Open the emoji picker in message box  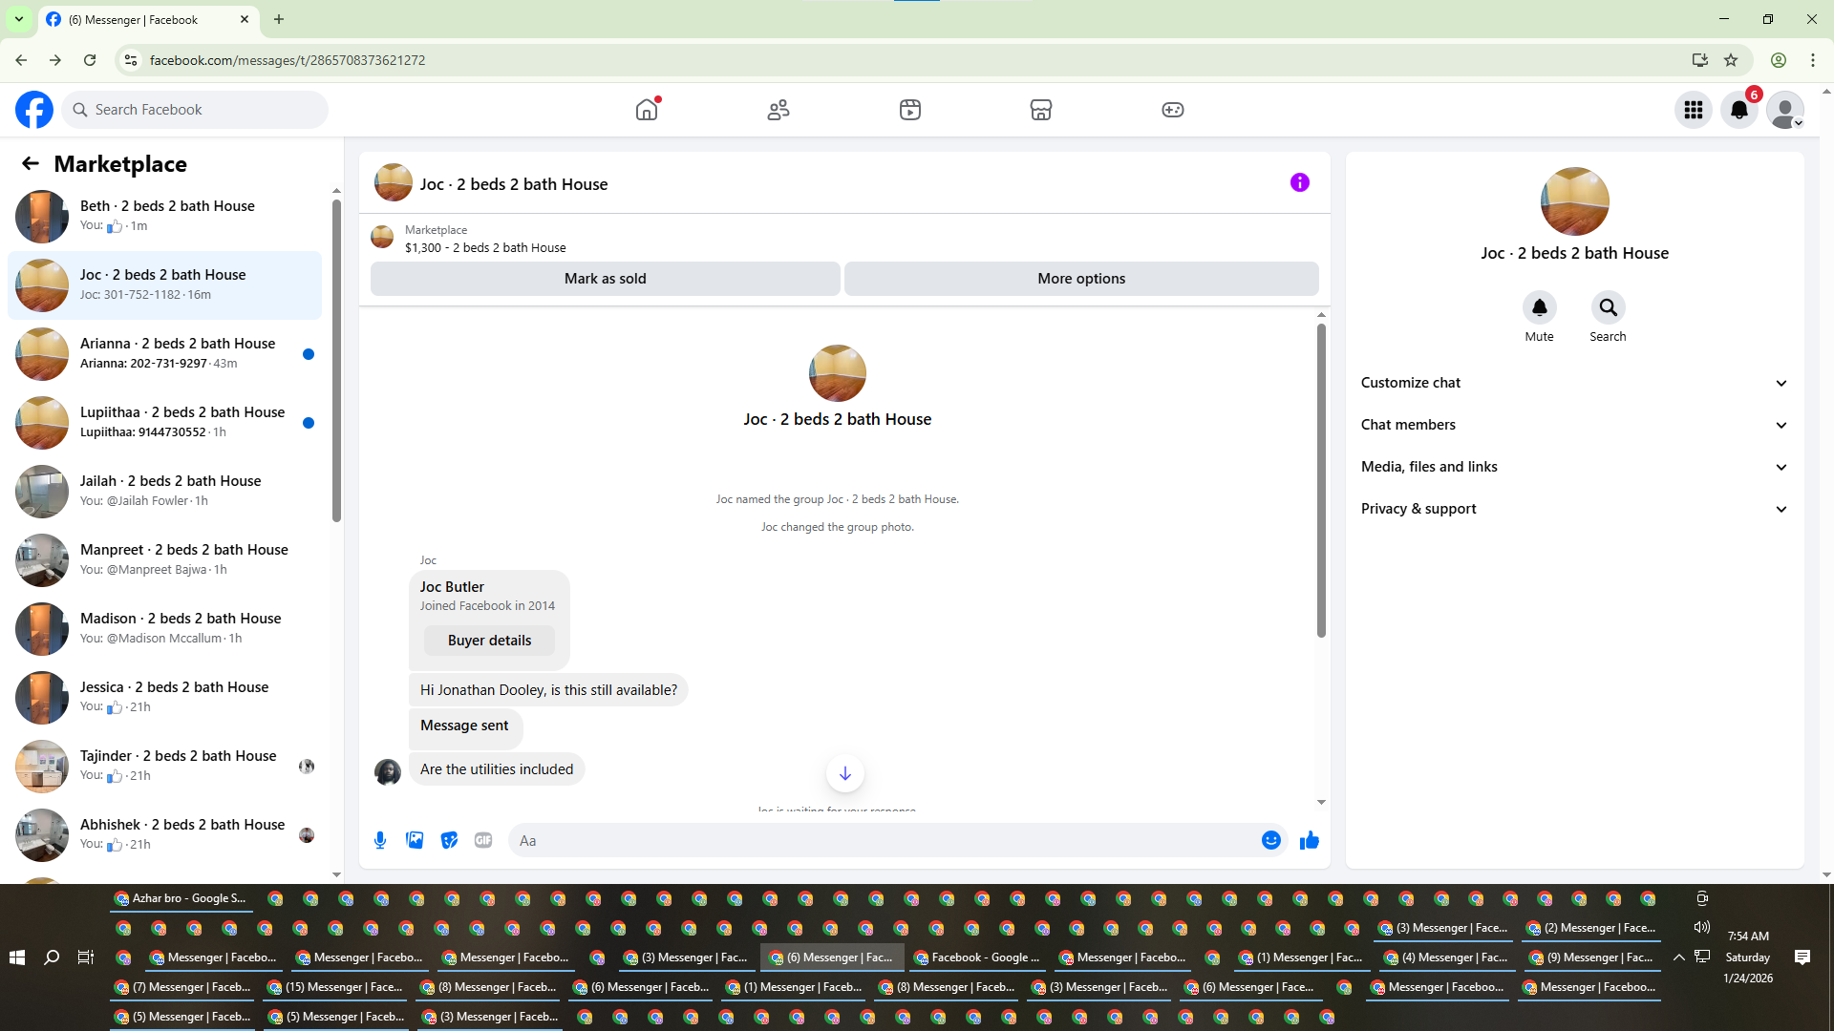click(x=1270, y=840)
